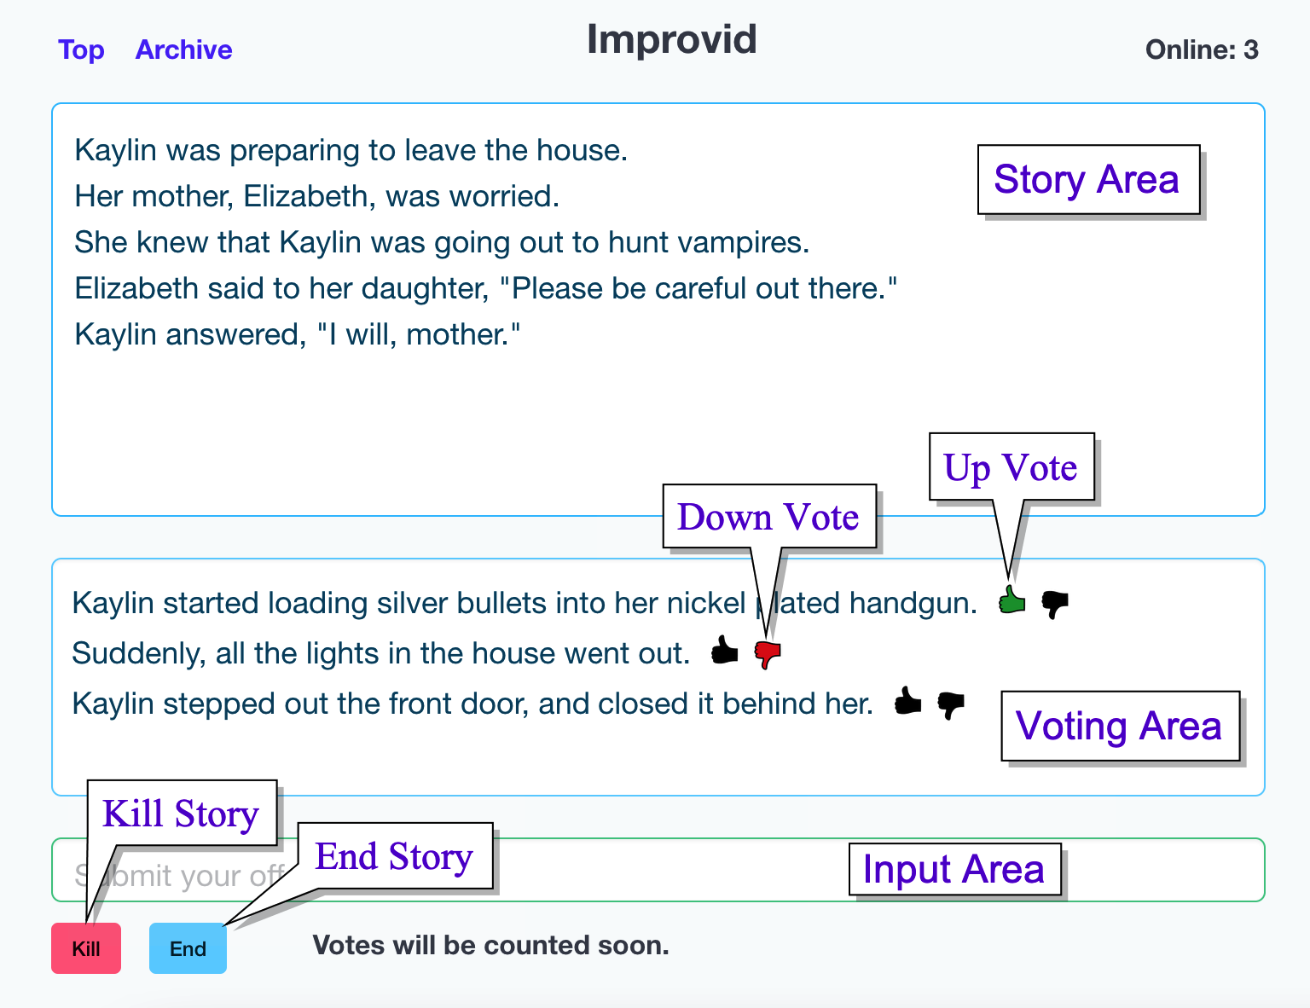Click the Down Vote callout label
The image size is (1310, 1008).
tap(768, 516)
